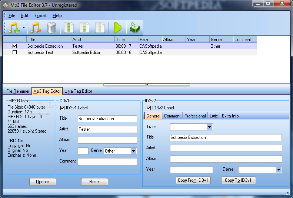The image size is (293, 198).
Task: Click the window resize grip icon
Action: click(288, 192)
